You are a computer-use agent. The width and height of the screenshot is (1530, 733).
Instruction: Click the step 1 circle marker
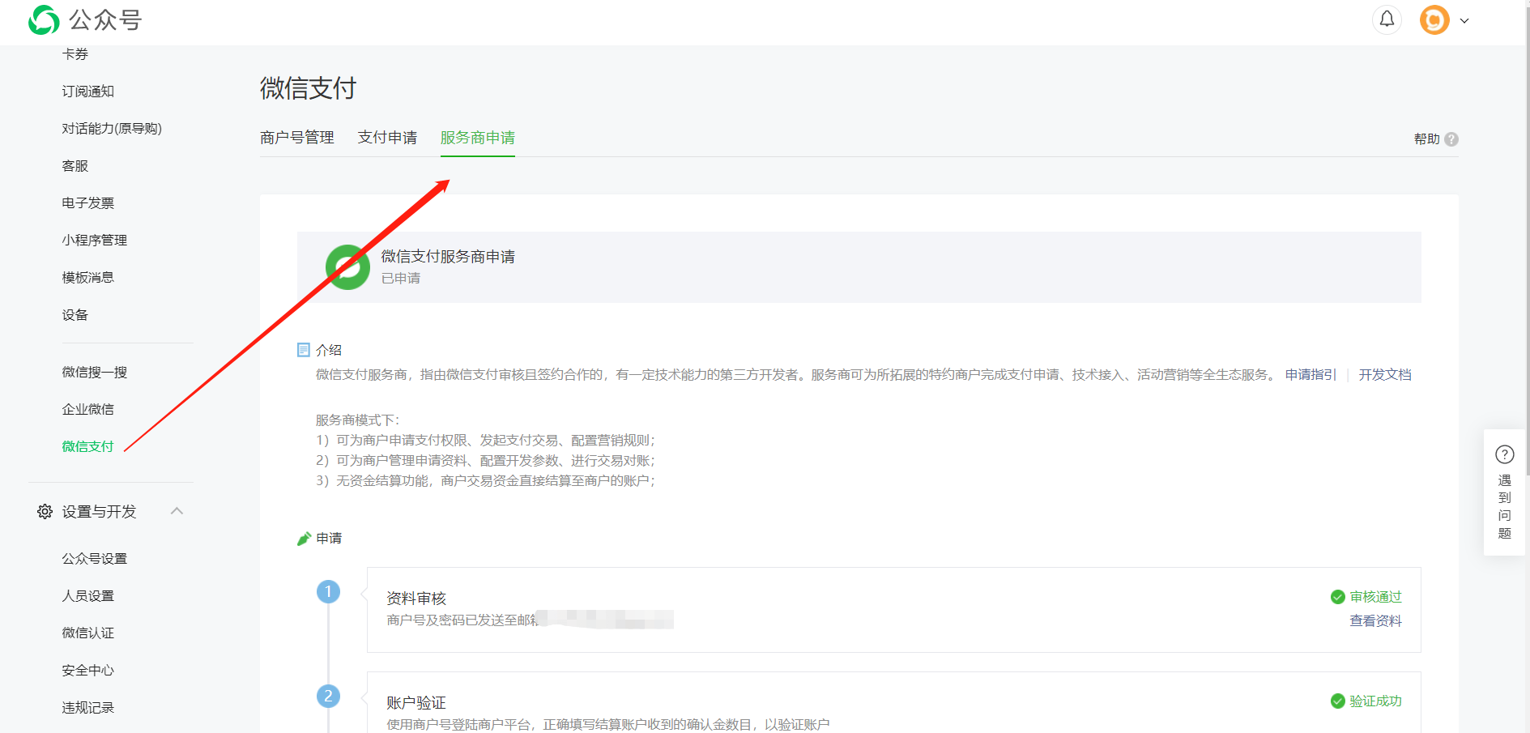coord(328,592)
